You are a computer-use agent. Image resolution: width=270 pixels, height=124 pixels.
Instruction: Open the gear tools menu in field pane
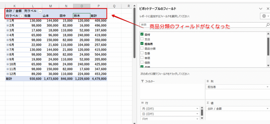point(265,16)
